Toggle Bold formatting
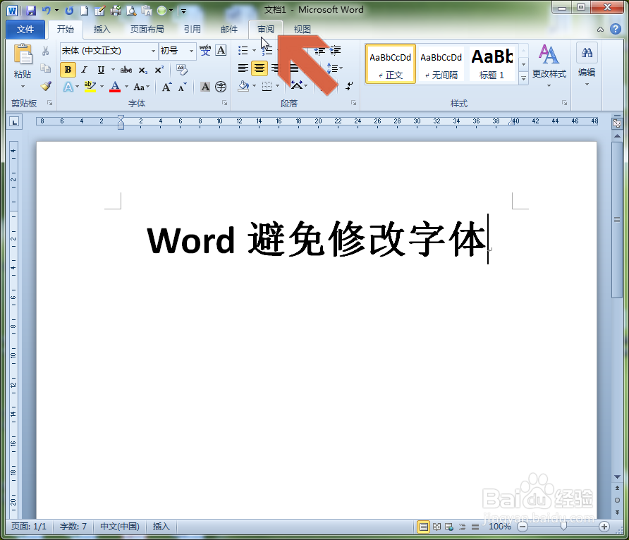629x540 pixels. 68,70
